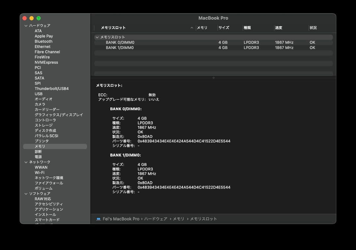Collapse the メモリスロット group row
This screenshot has width=356, height=250.
pos(97,37)
